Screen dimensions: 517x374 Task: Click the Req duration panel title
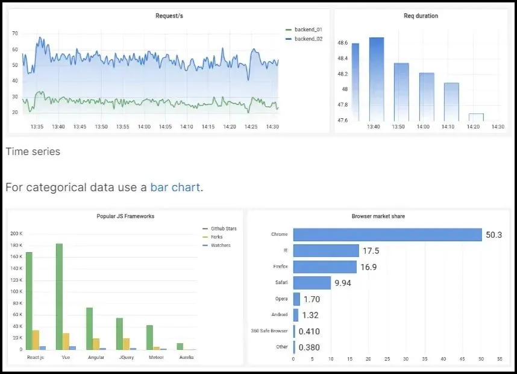(421, 16)
